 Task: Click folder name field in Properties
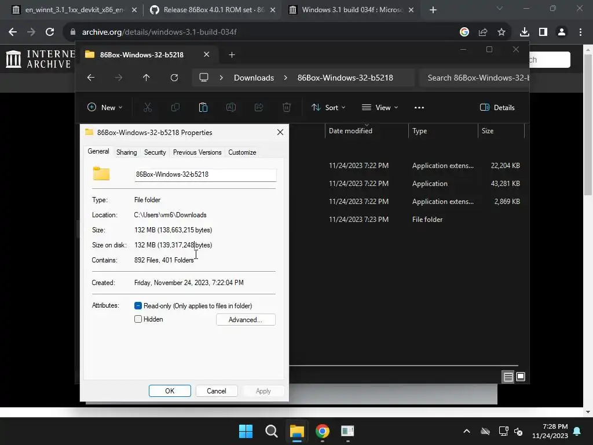click(x=206, y=174)
